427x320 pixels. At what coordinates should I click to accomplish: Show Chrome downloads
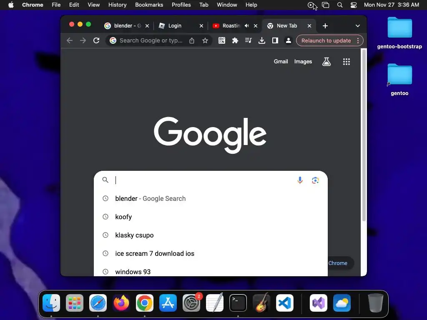pyautogui.click(x=262, y=40)
